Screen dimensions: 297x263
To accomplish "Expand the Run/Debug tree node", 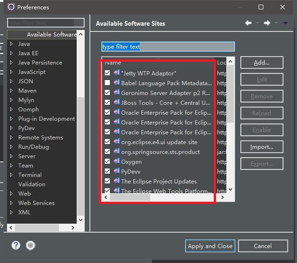I will click(11, 146).
